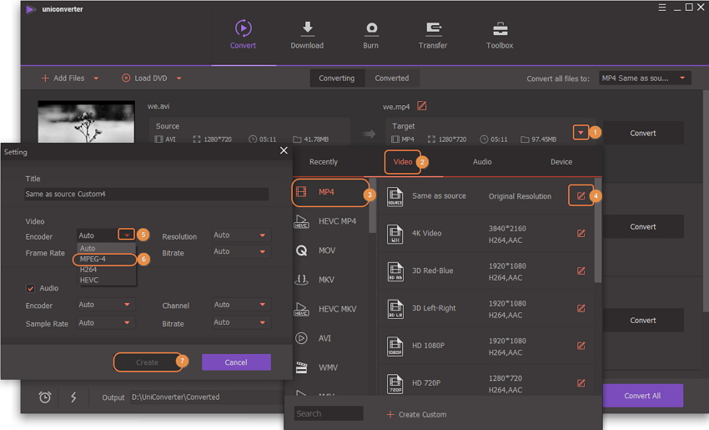Click the we.avi video thumbnail

87,121
